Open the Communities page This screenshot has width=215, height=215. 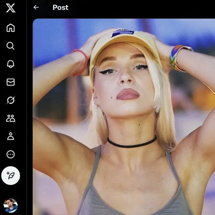(11, 118)
